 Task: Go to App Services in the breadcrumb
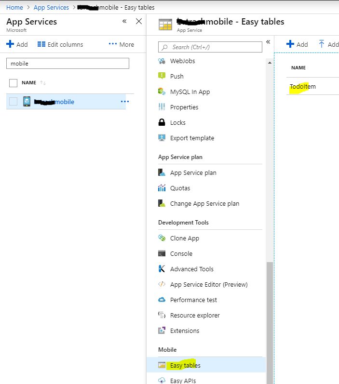[51, 8]
